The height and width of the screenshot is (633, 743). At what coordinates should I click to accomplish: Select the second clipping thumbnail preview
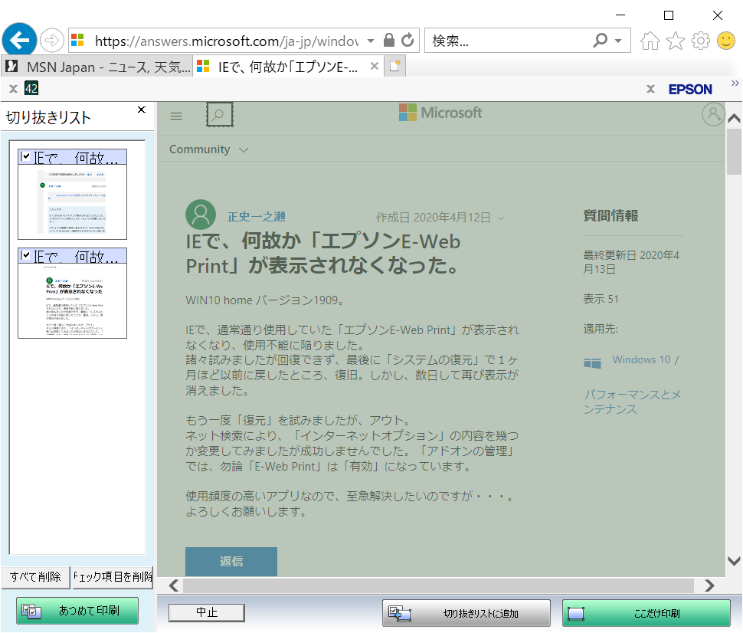click(73, 300)
